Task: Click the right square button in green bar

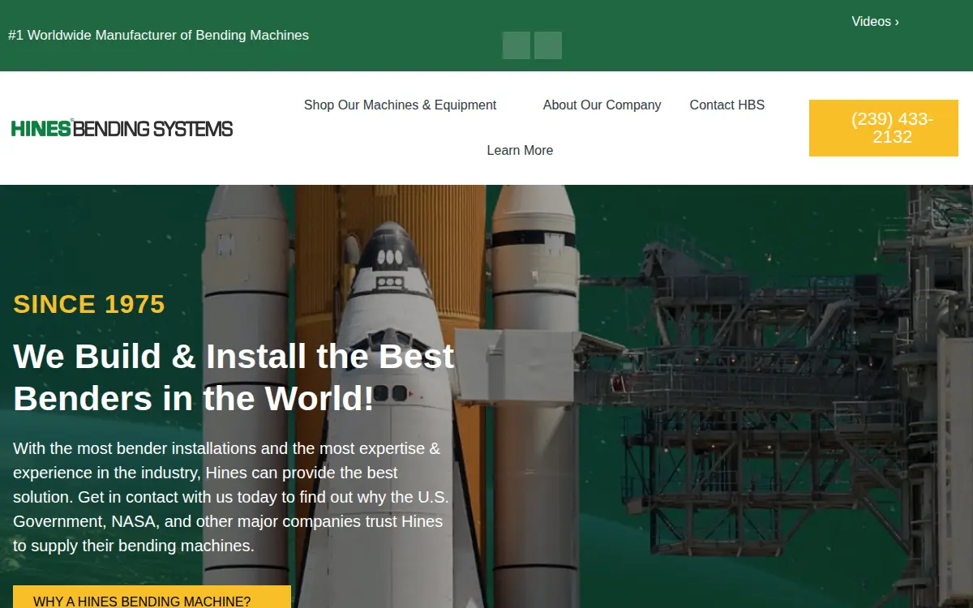Action: 548,45
